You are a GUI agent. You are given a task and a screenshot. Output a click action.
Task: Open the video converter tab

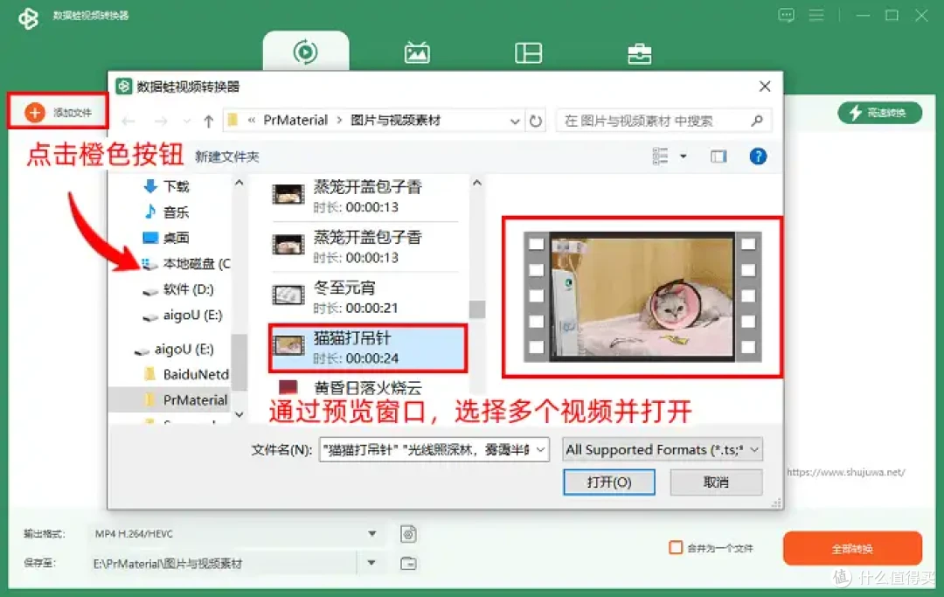pos(305,52)
